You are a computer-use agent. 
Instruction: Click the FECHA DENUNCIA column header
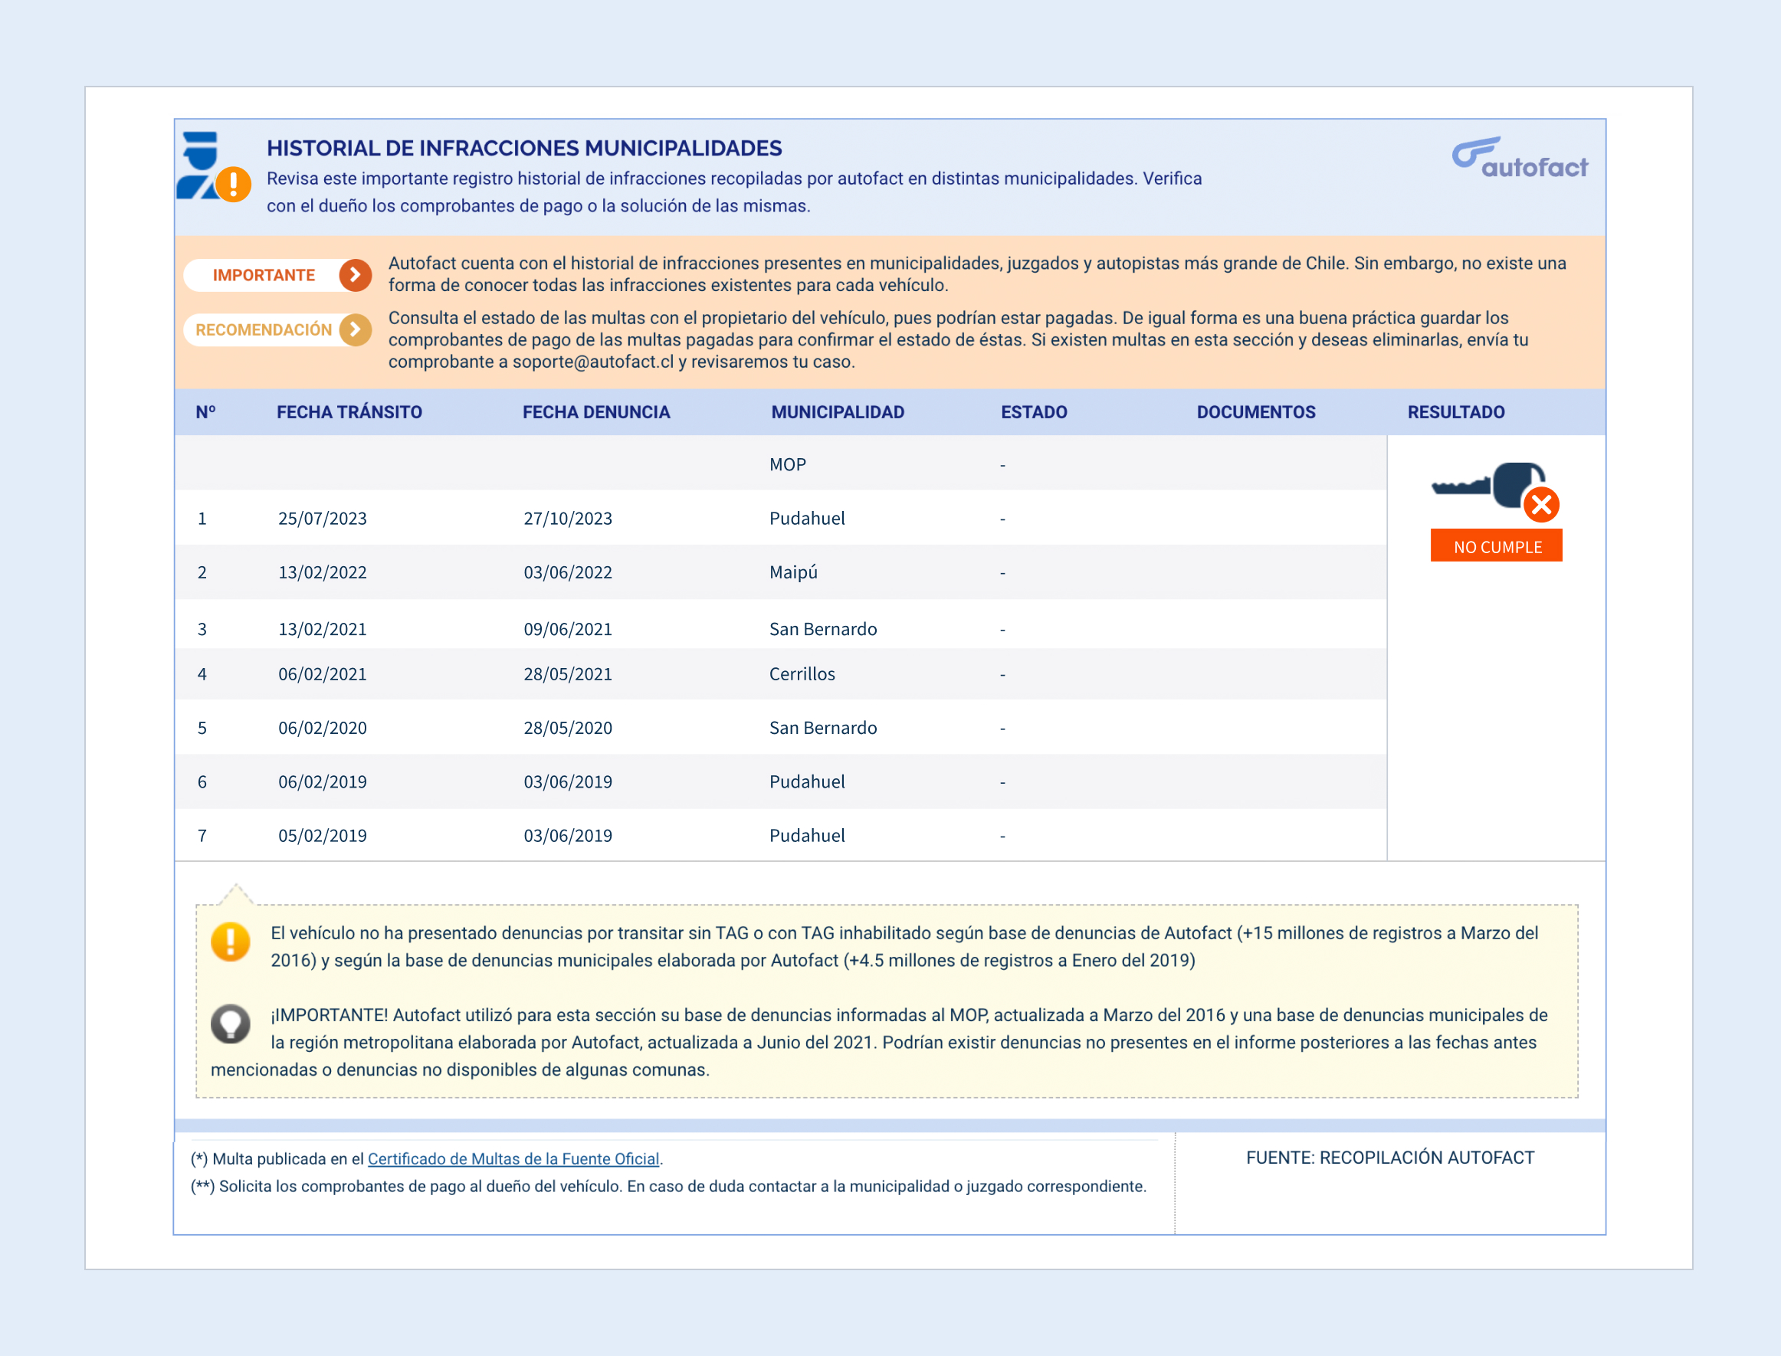click(595, 412)
